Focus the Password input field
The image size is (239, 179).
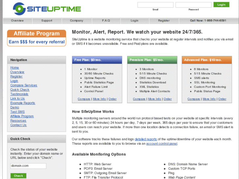pos(193,5)
